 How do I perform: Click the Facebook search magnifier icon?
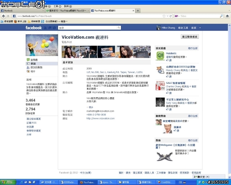point(119,27)
